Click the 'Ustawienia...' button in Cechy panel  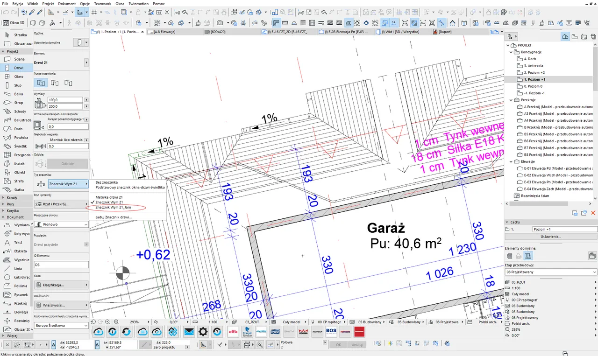[551, 237]
